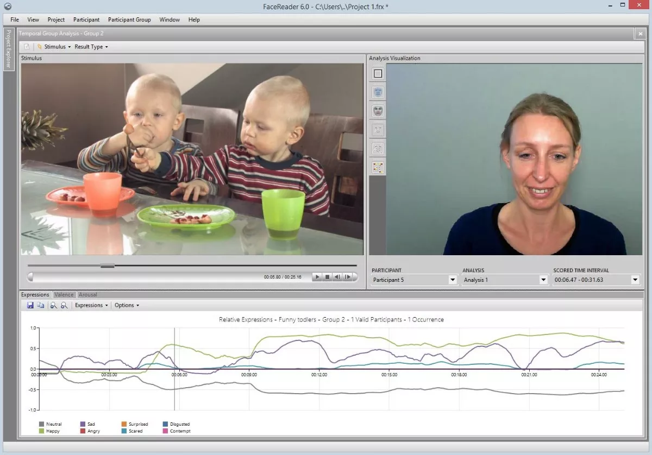
Task: Open the View menu
Action: click(x=33, y=20)
